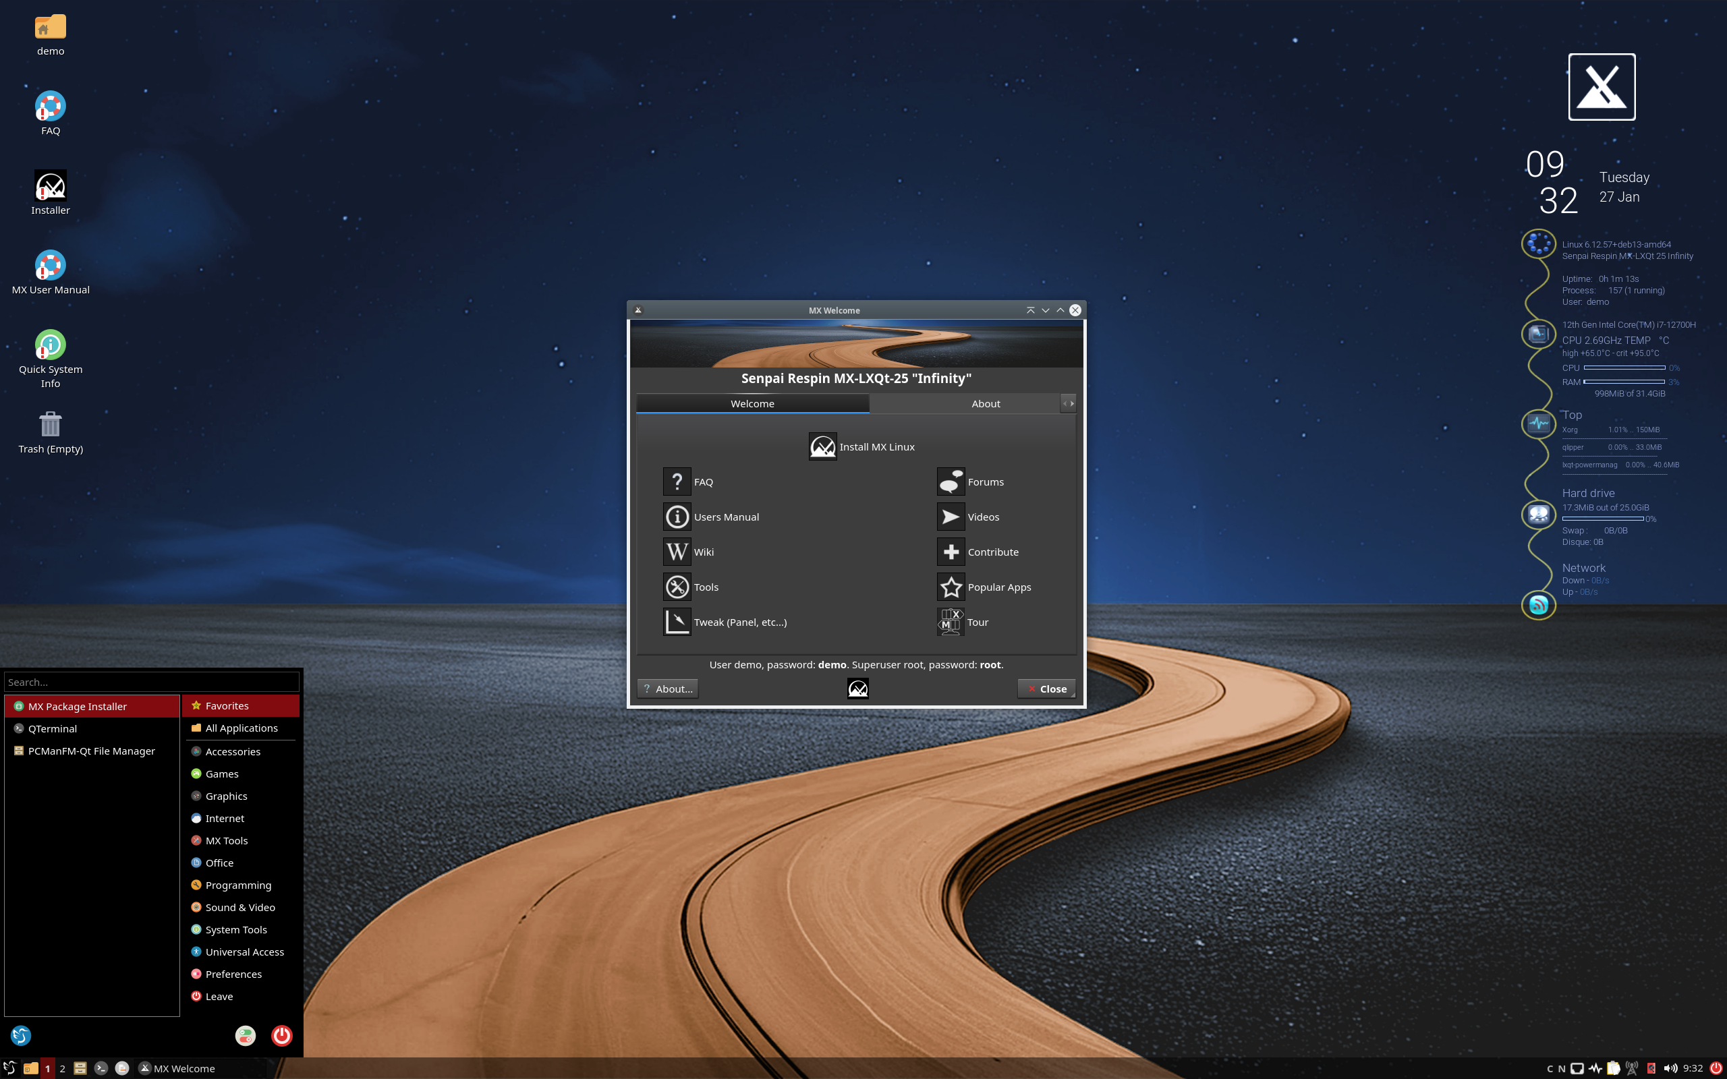Expand the Internet menu category
1727x1079 pixels.
[x=242, y=819]
